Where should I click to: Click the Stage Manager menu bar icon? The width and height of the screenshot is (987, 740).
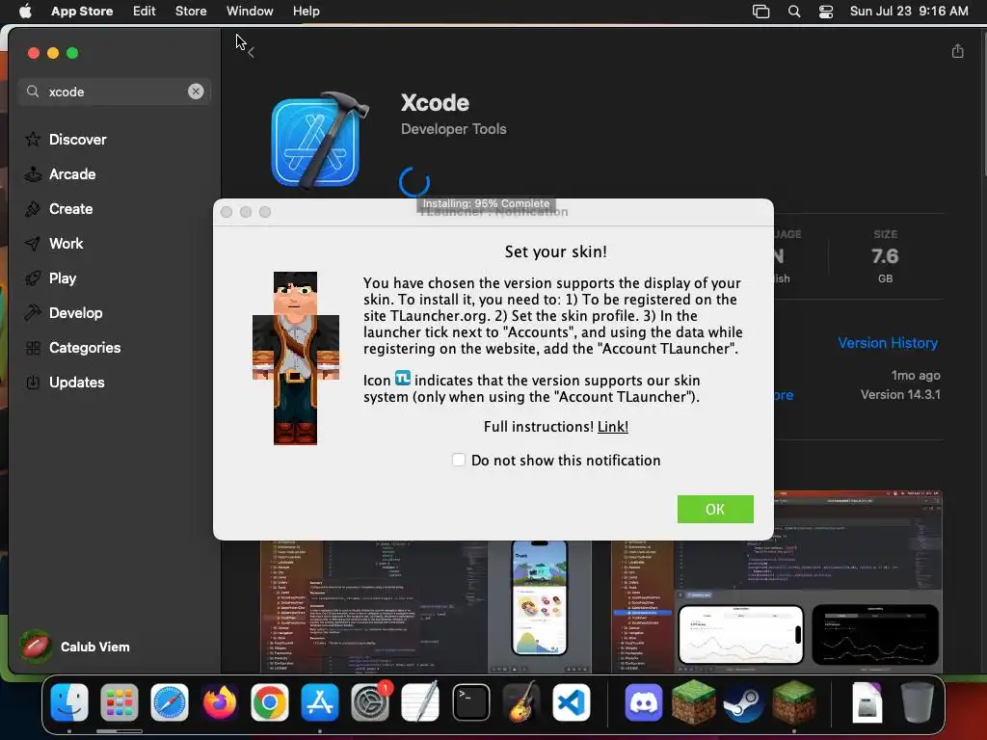pos(761,12)
